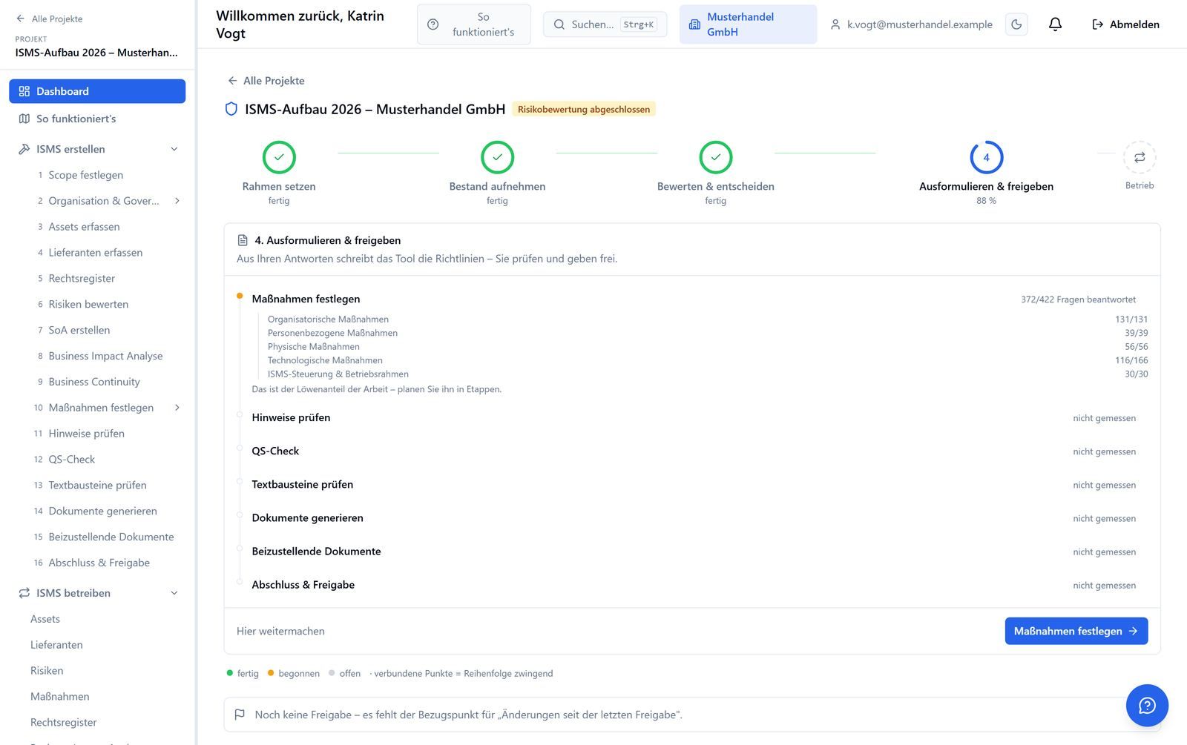Click the step 4 progress ring
The image size is (1187, 745).
(986, 157)
